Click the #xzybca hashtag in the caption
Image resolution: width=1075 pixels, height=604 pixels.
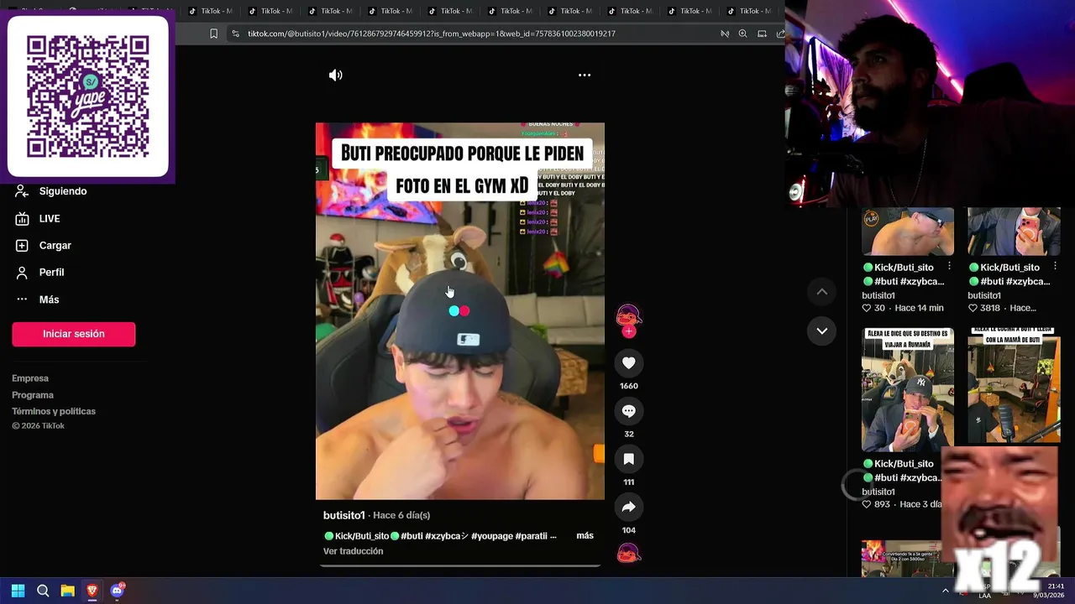point(447,536)
